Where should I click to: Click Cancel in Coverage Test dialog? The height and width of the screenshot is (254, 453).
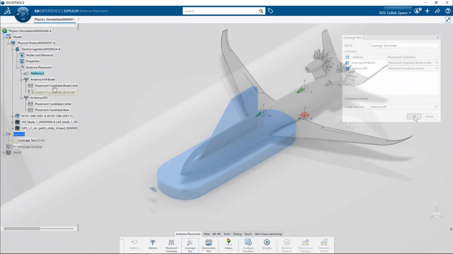pyautogui.click(x=429, y=116)
